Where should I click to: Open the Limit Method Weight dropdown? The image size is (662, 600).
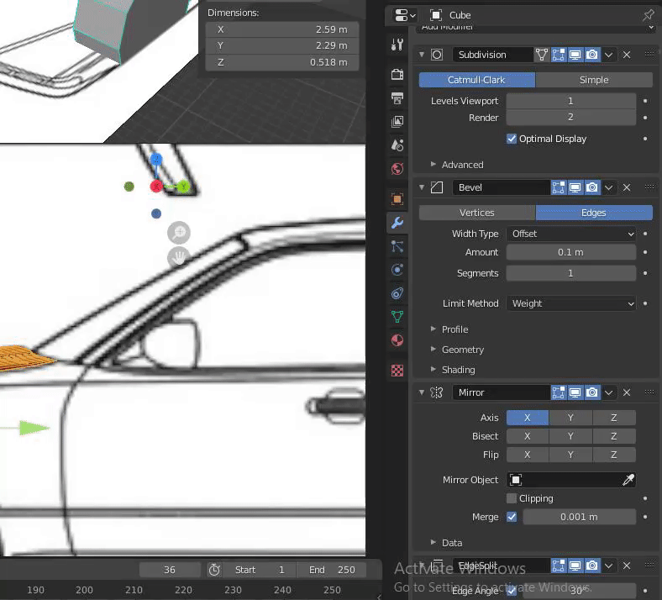[571, 303]
